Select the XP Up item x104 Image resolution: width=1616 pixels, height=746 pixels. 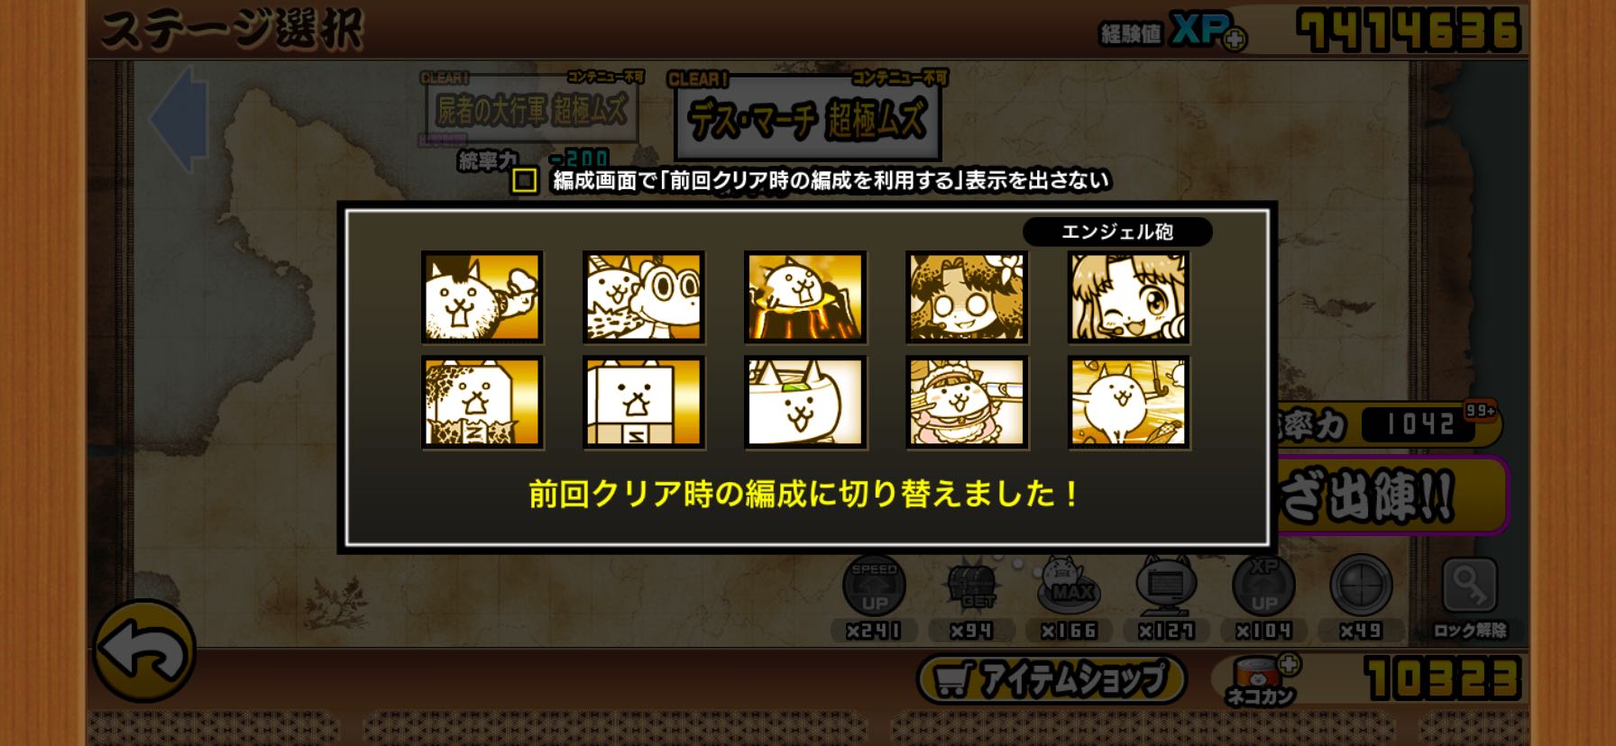[1263, 597]
